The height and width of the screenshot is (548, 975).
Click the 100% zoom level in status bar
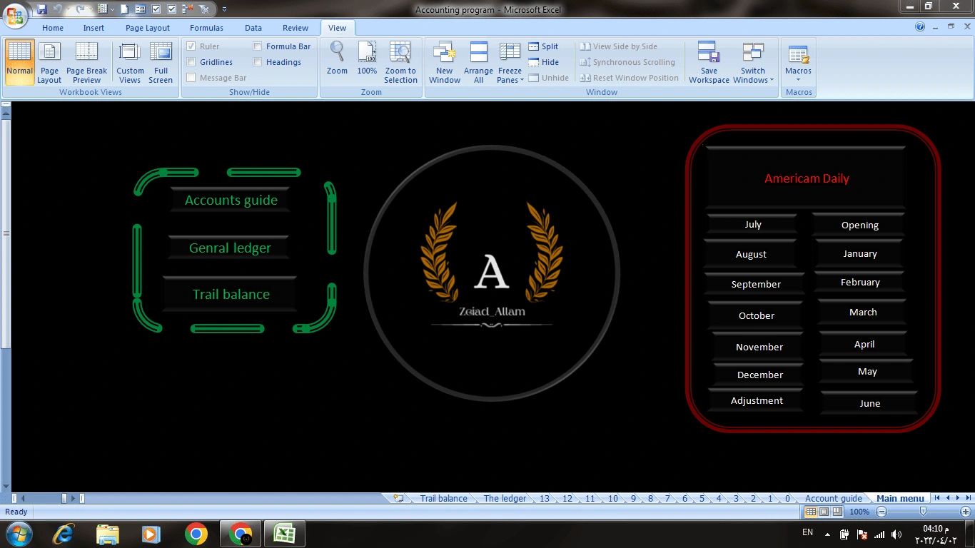tap(859, 512)
